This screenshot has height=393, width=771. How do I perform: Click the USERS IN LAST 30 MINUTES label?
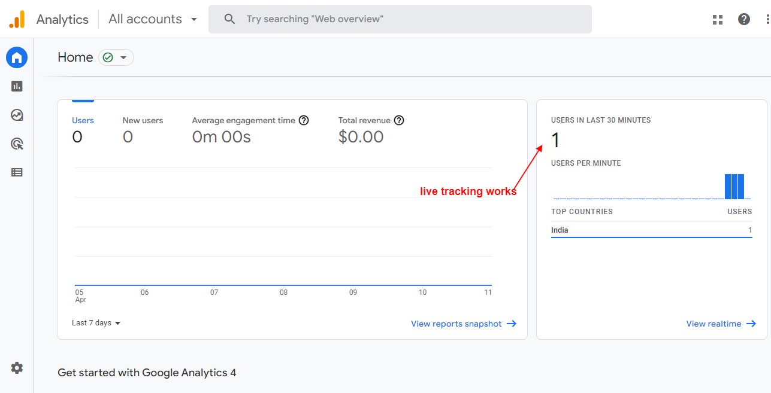[x=601, y=120]
